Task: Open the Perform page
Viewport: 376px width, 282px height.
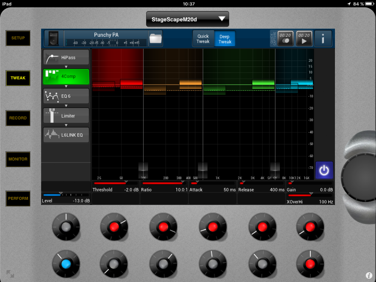Action: [x=18, y=199]
